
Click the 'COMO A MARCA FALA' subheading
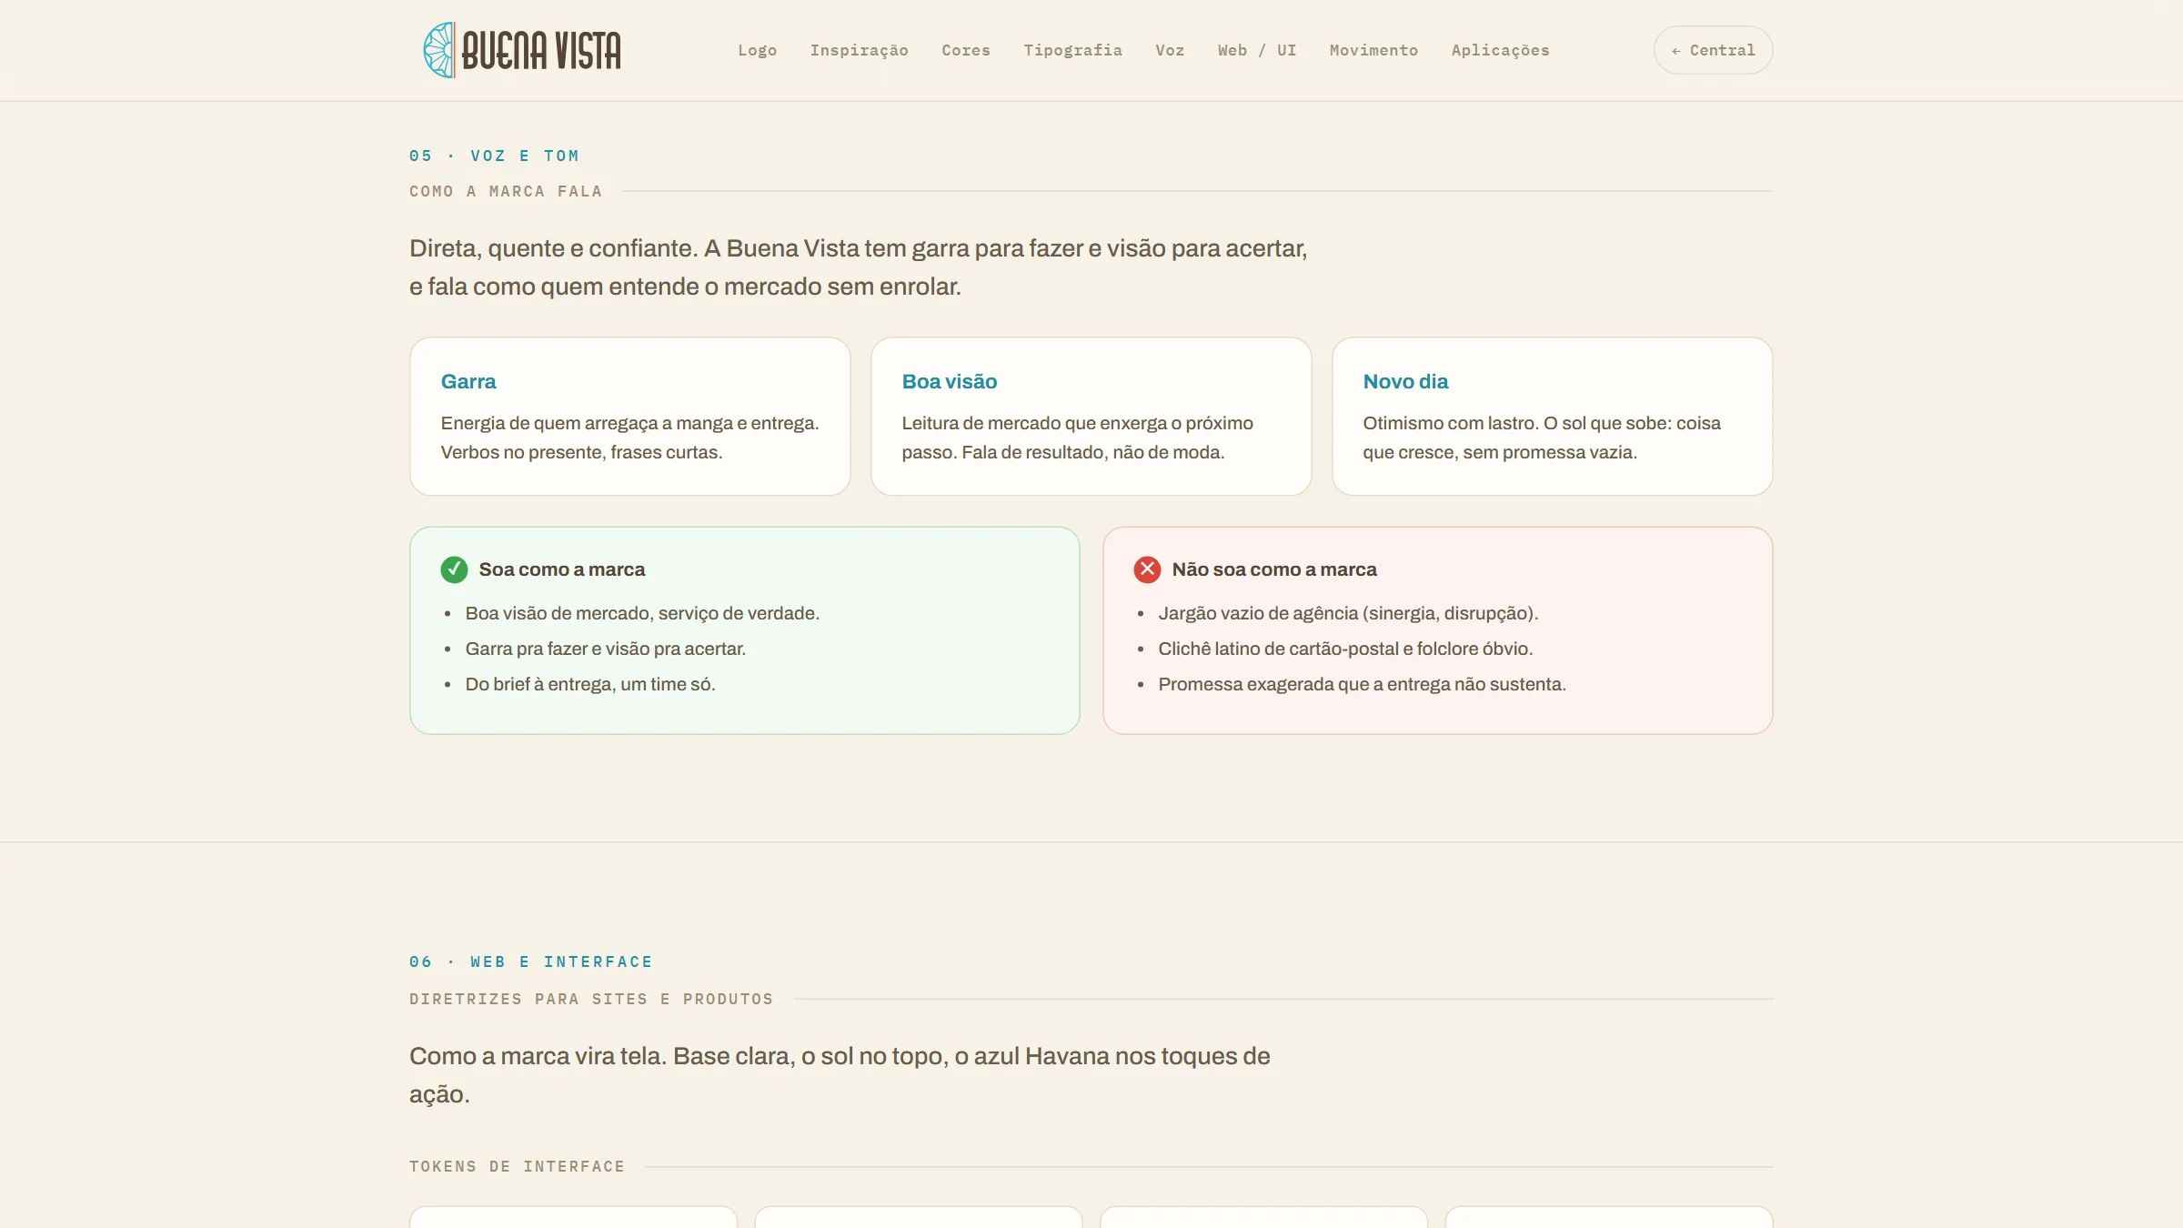[x=505, y=191]
